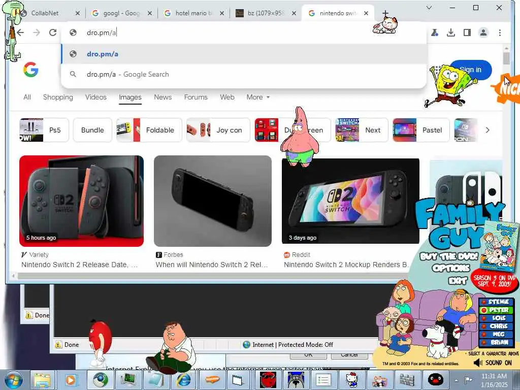
Task: Open Internet Explorer from the taskbar
Action: pyautogui.click(x=184, y=380)
